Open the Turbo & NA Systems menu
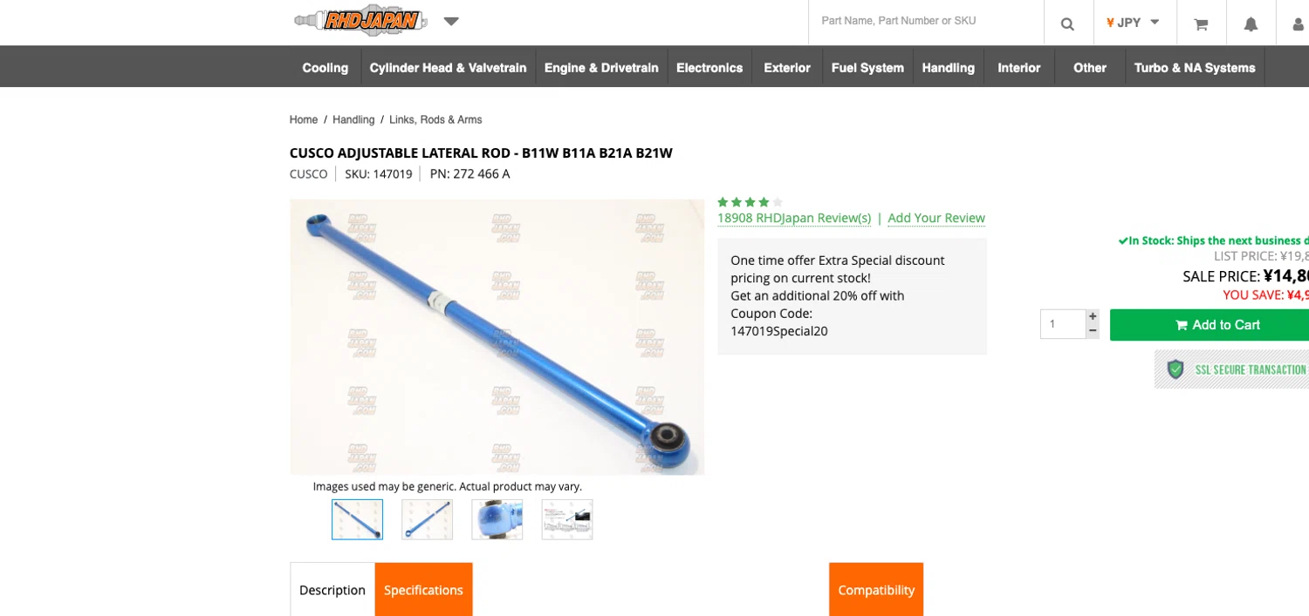 tap(1195, 67)
